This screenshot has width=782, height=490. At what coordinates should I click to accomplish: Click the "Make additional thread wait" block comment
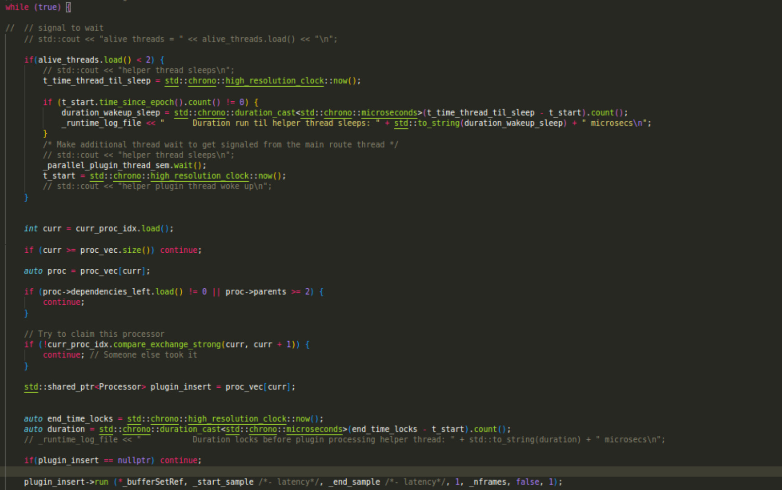220,145
